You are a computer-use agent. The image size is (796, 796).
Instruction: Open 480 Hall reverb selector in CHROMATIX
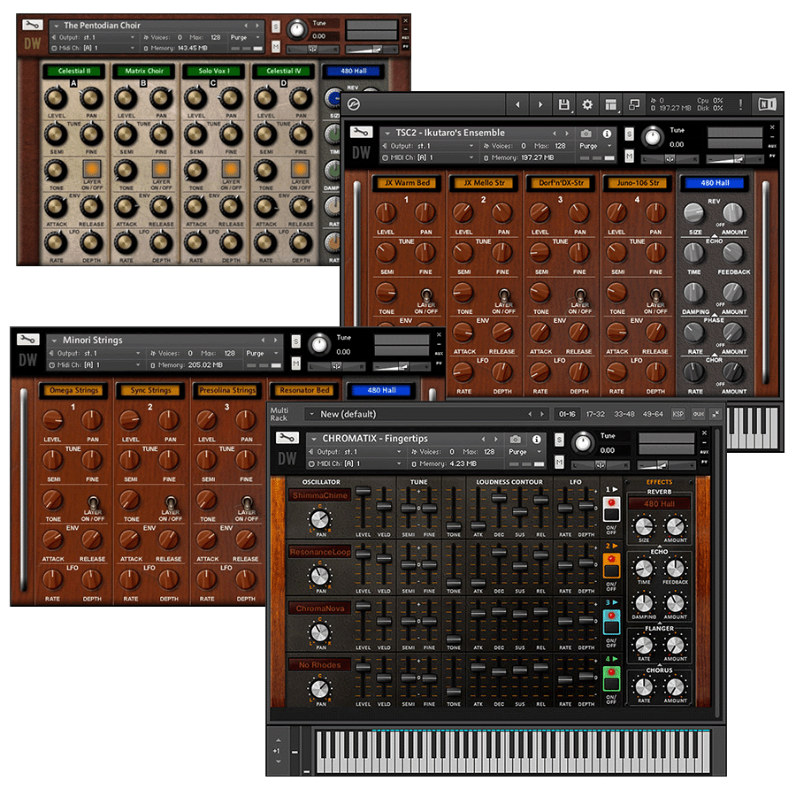tap(660, 503)
